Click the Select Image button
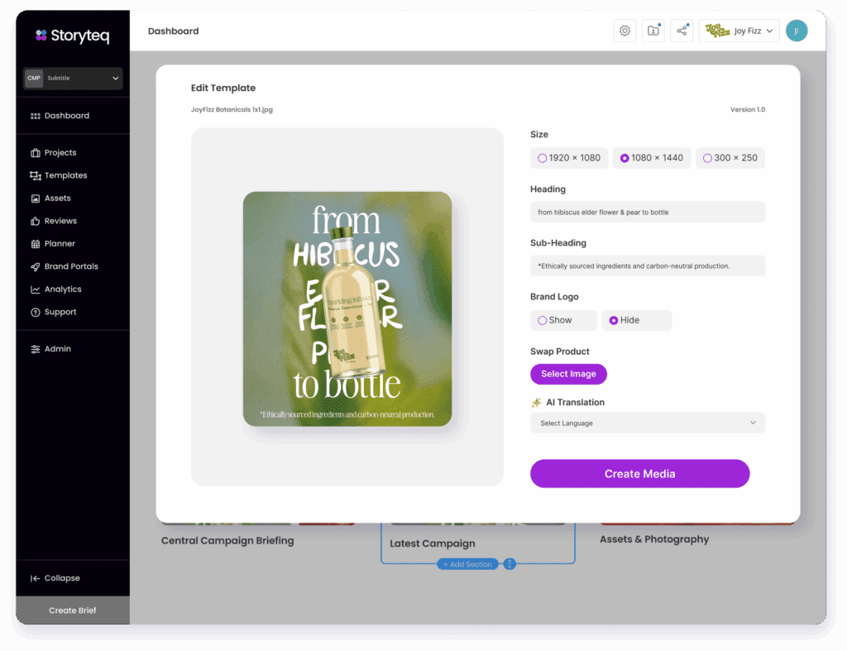This screenshot has height=651, width=847. [568, 374]
